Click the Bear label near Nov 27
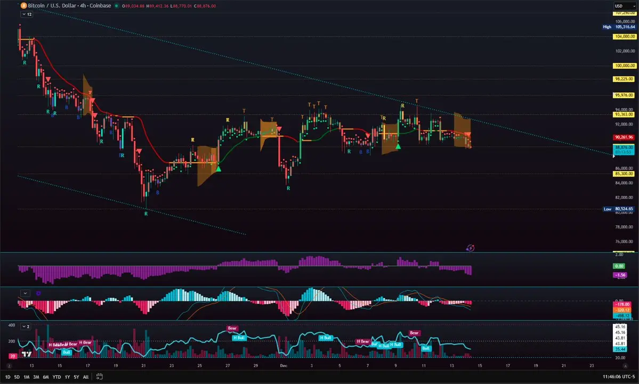639x384 pixels. pyautogui.click(x=232, y=328)
